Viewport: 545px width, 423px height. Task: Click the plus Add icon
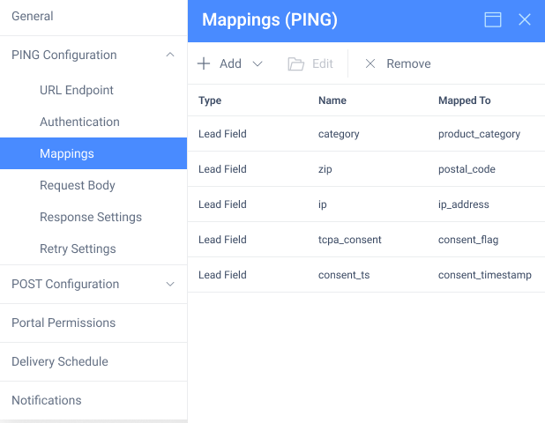click(204, 63)
